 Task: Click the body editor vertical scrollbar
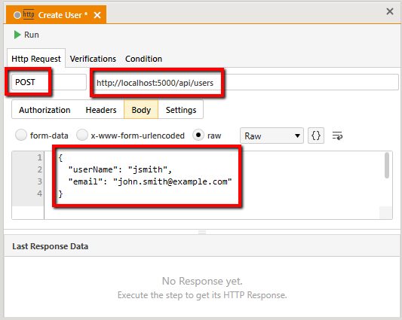click(387, 166)
